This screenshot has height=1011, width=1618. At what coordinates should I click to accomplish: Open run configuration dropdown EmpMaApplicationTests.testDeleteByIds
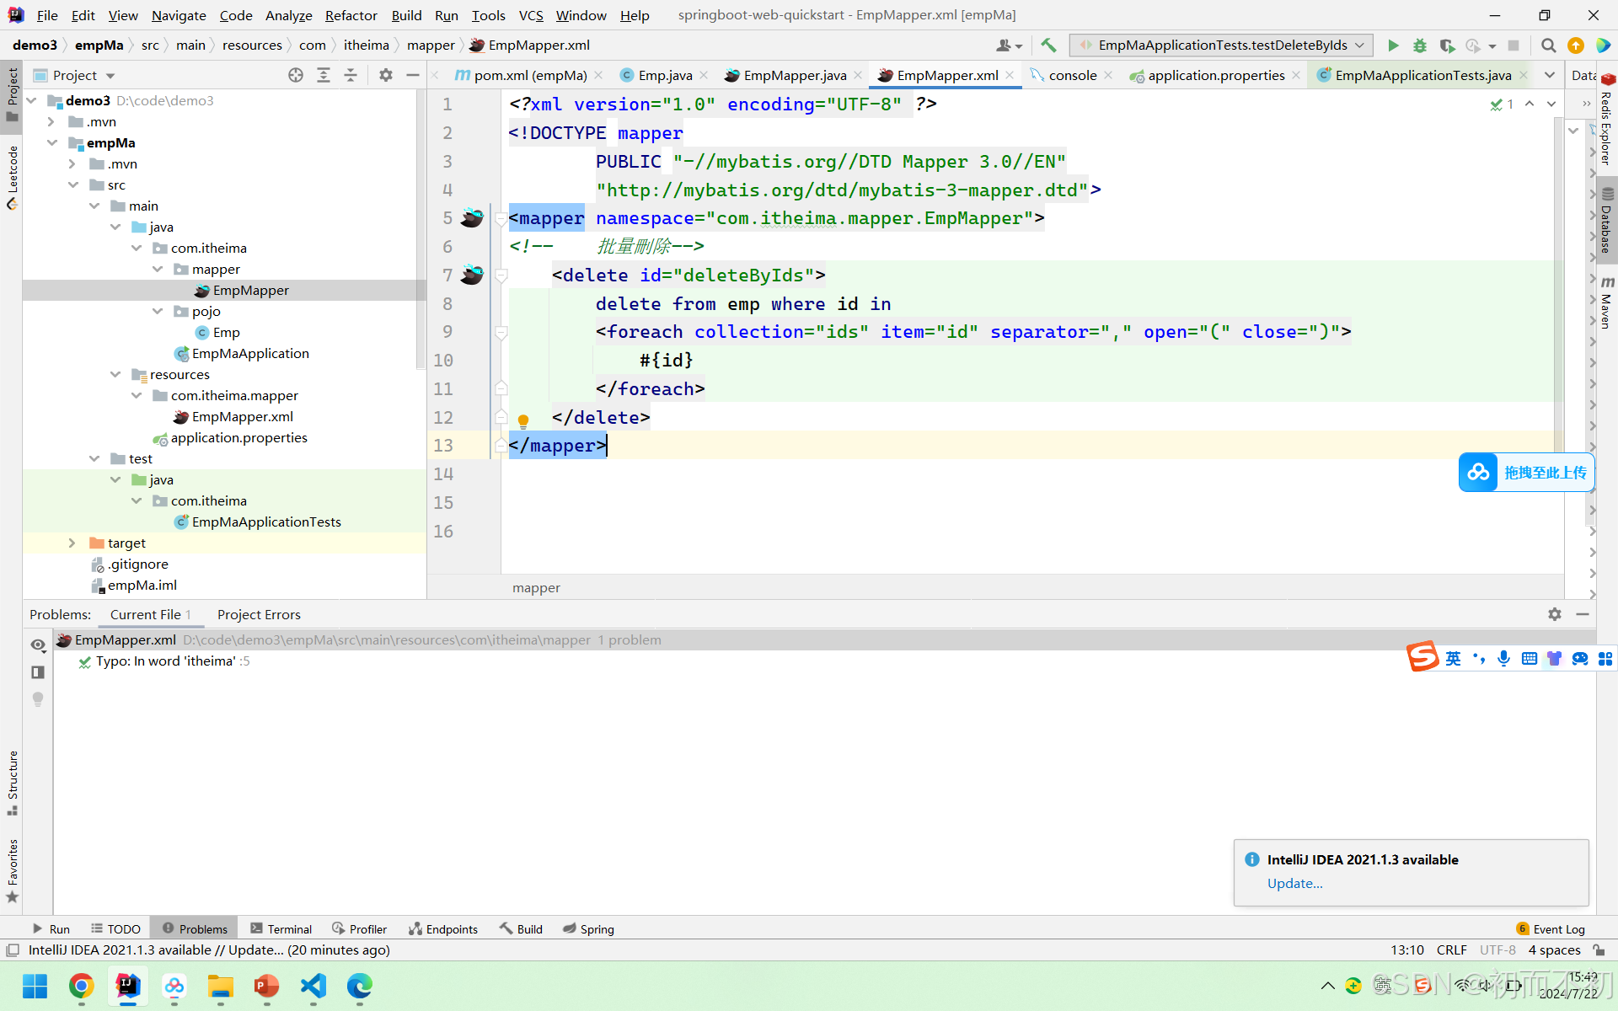(x=1220, y=45)
